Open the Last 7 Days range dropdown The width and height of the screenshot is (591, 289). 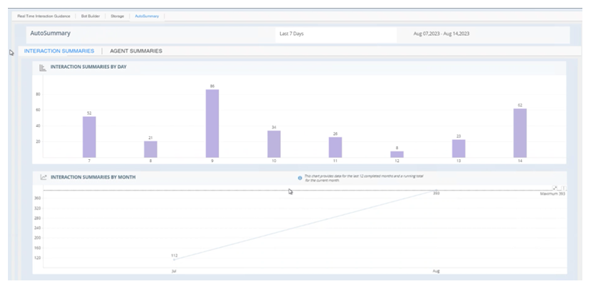tap(335, 34)
